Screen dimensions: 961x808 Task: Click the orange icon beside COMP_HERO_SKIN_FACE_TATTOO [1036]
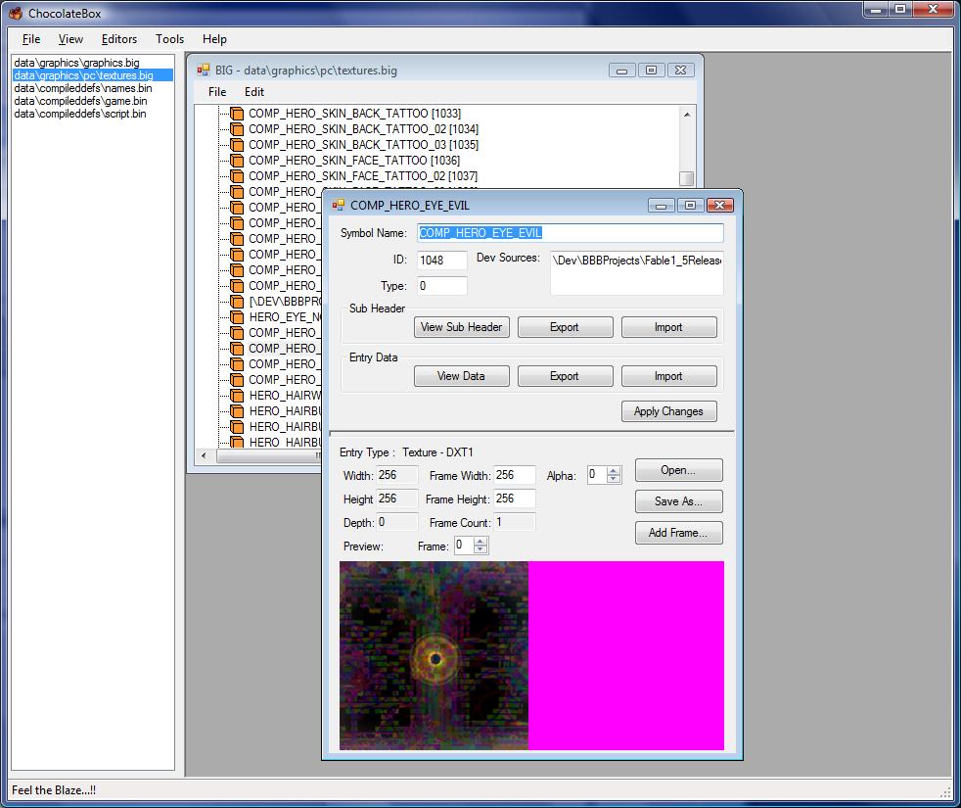pos(236,161)
